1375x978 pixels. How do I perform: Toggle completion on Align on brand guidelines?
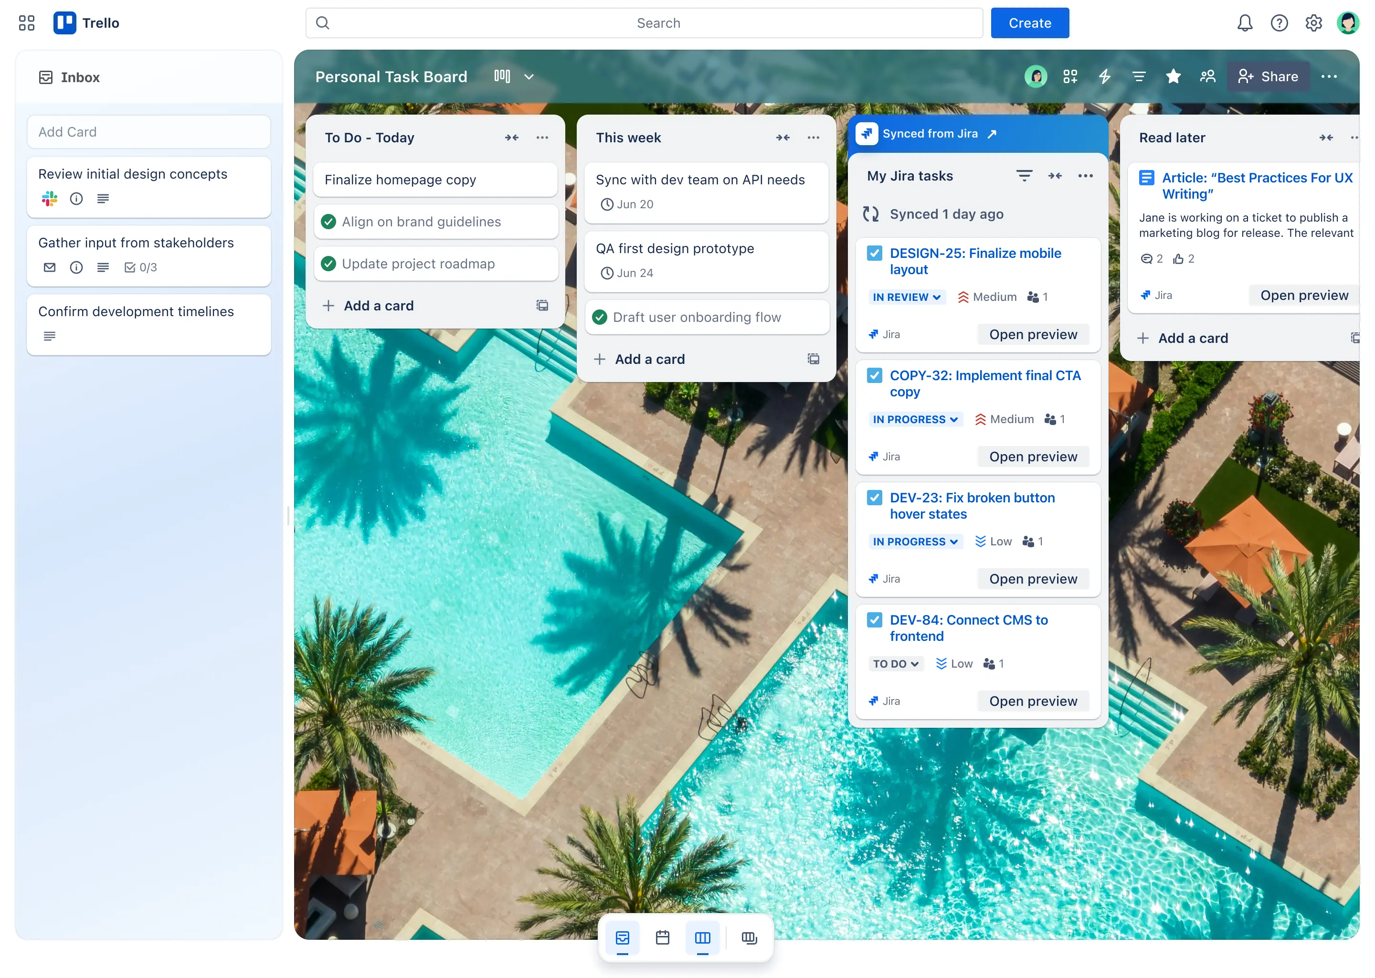pos(328,222)
